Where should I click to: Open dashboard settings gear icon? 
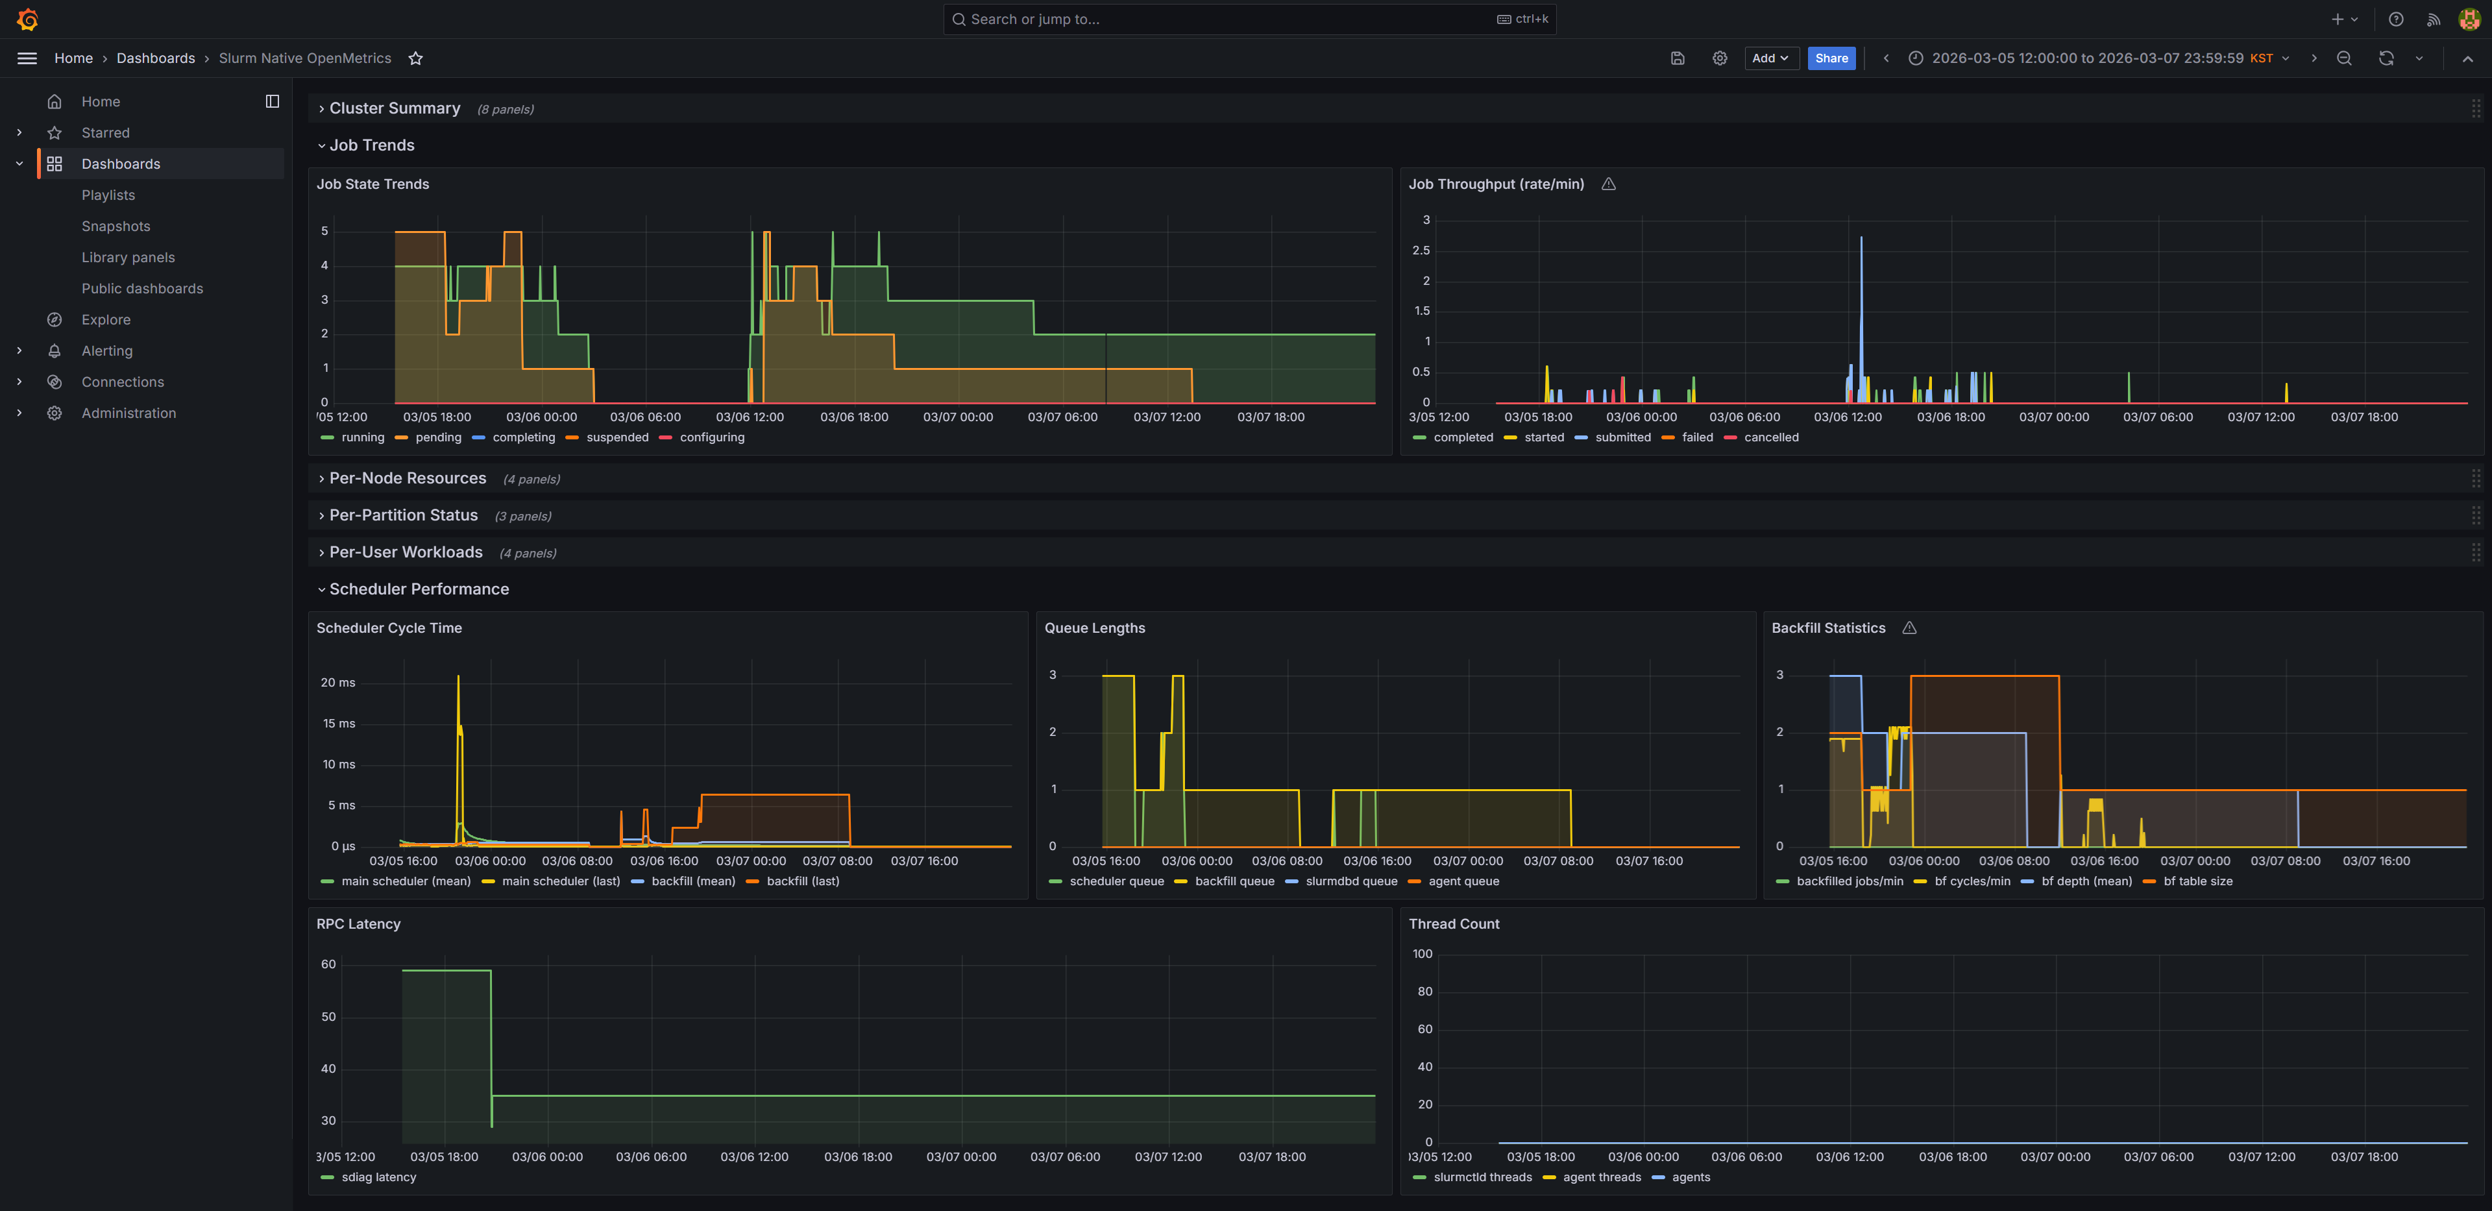pos(1719,58)
